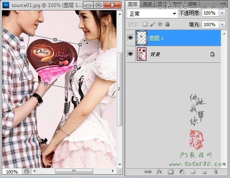Click the document scroll down arrow
230x178 pixels.
click(x=120, y=164)
